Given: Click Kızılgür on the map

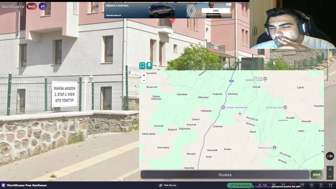Looking at the screenshot, I should [x=291, y=118].
